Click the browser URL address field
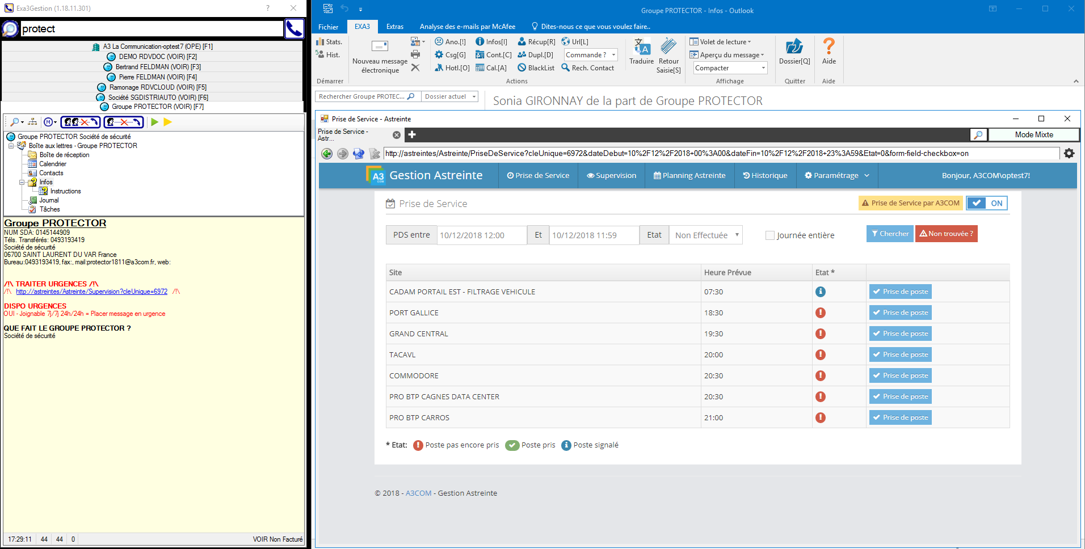The image size is (1085, 549). [721, 153]
